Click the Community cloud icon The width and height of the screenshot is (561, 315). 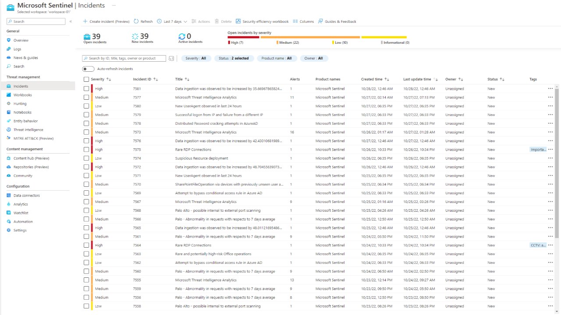pyautogui.click(x=9, y=176)
